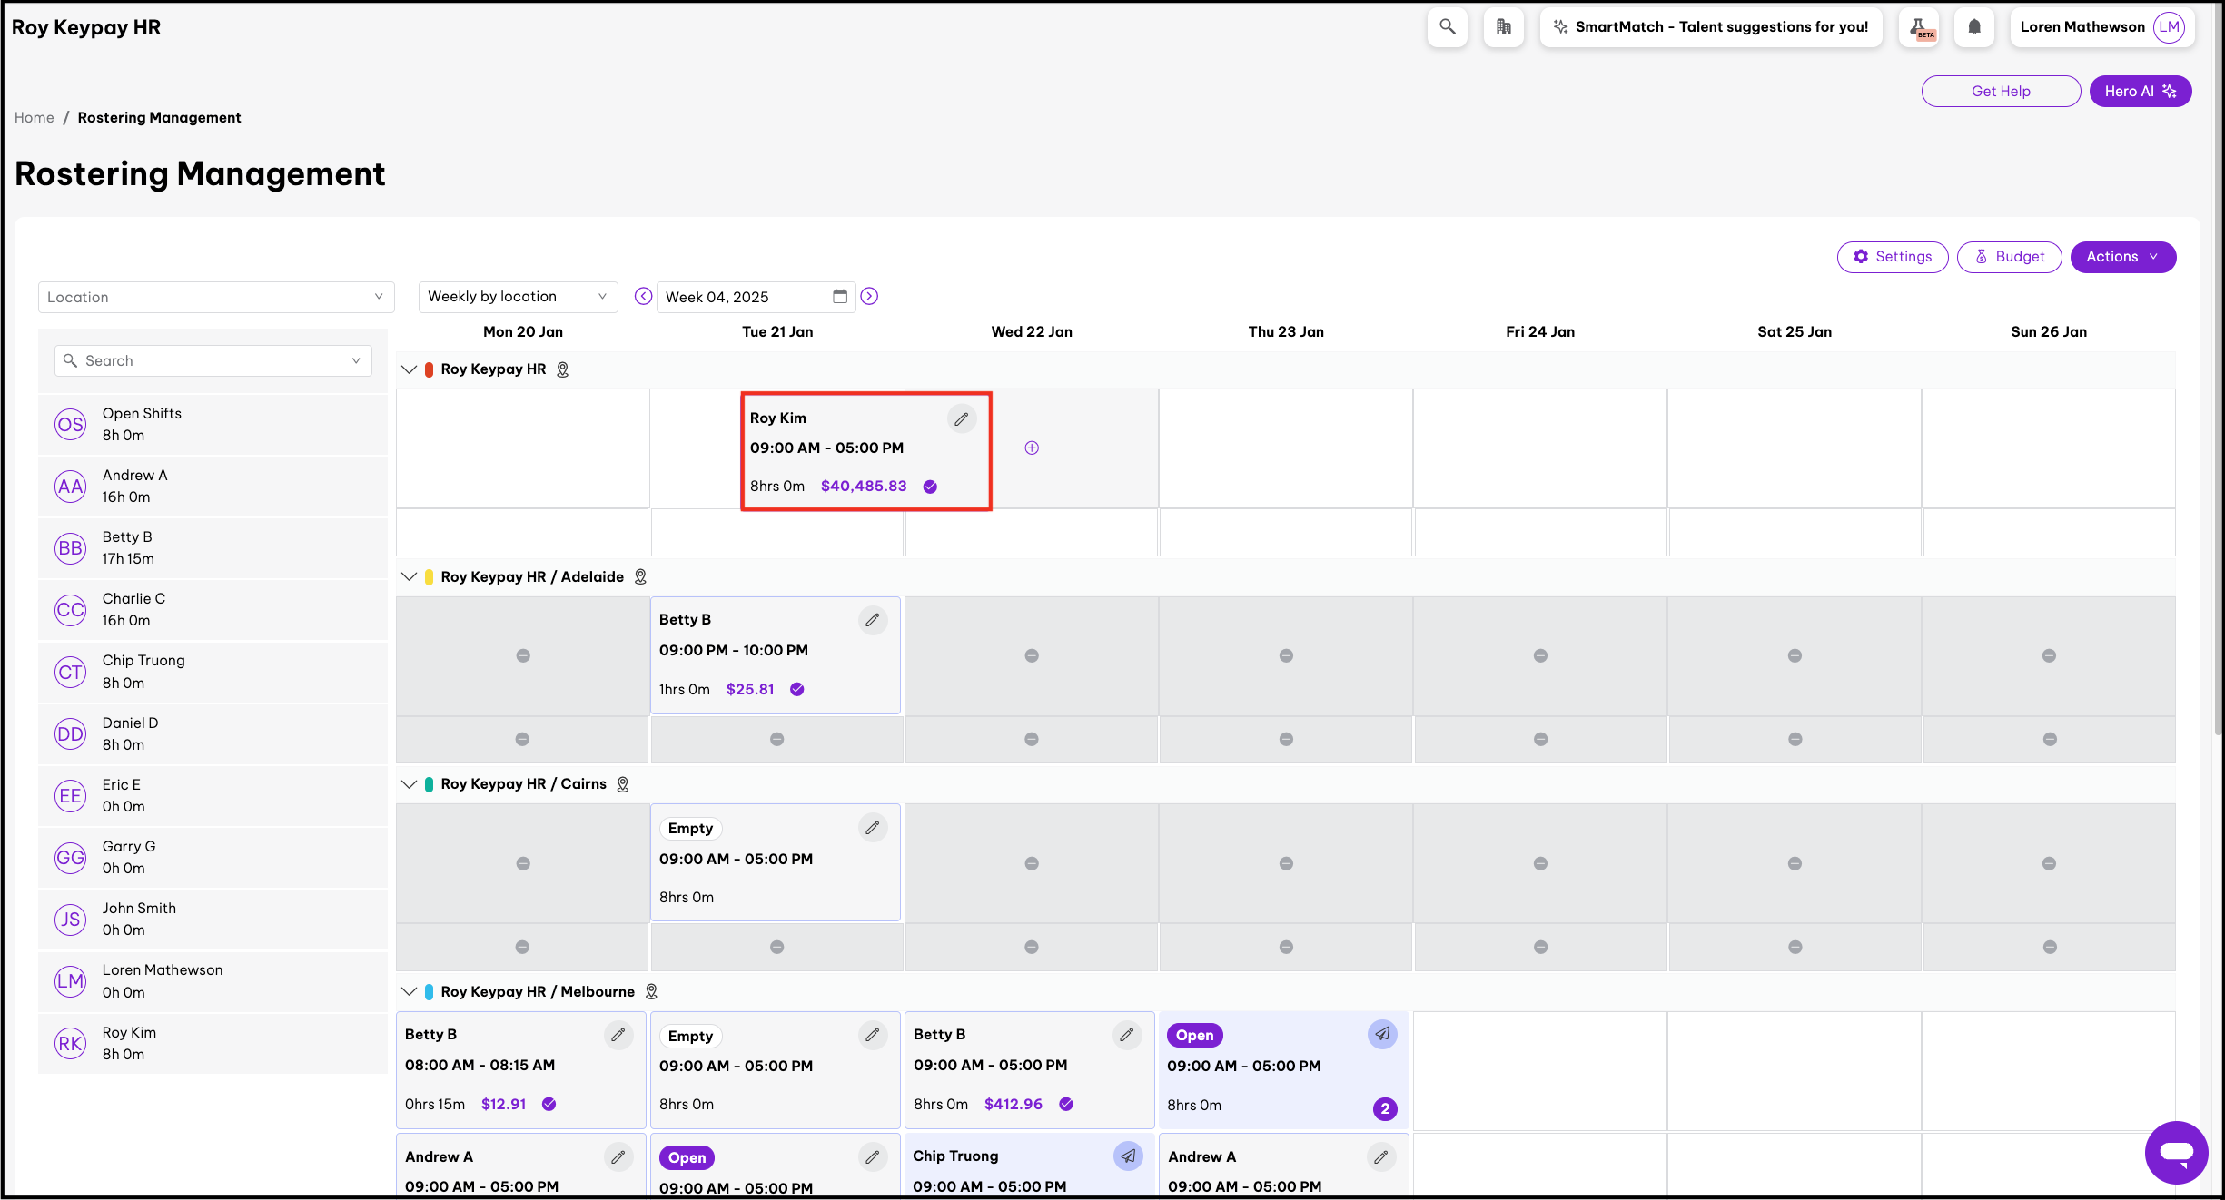The height and width of the screenshot is (1200, 2225).
Task: Open the Weekly by location view dropdown
Action: (x=518, y=297)
